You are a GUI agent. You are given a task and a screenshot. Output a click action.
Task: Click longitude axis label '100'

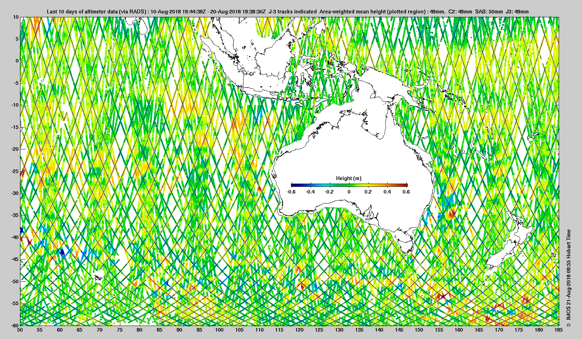pyautogui.click(x=219, y=330)
